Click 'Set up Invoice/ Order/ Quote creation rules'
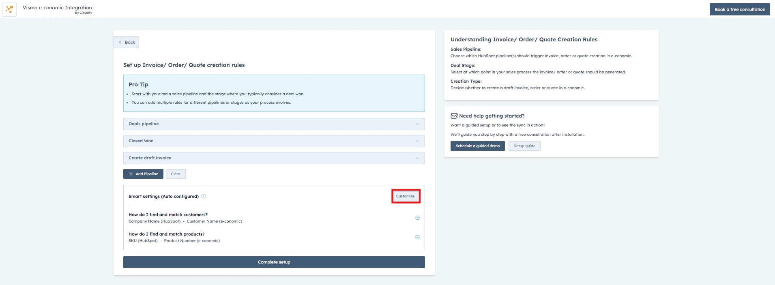 coord(184,65)
